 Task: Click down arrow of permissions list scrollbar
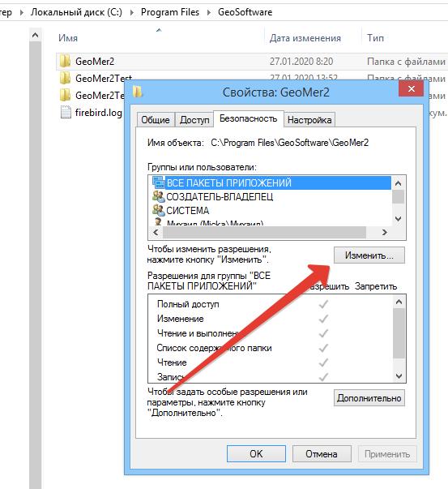click(x=399, y=376)
